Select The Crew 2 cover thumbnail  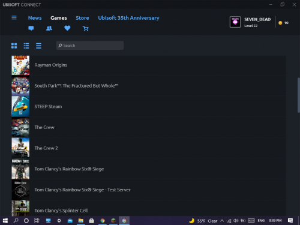(x=20, y=148)
